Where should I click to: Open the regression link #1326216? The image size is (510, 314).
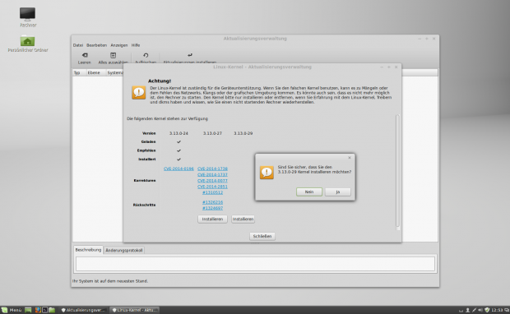[212, 202]
